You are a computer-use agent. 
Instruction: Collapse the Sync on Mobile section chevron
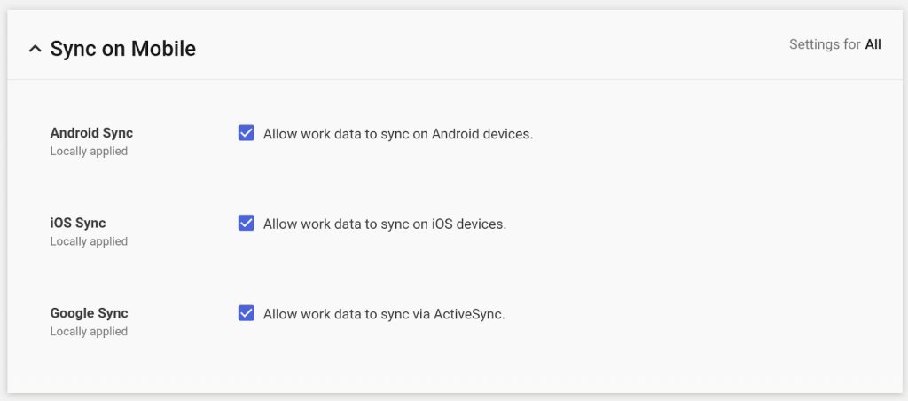[x=35, y=49]
